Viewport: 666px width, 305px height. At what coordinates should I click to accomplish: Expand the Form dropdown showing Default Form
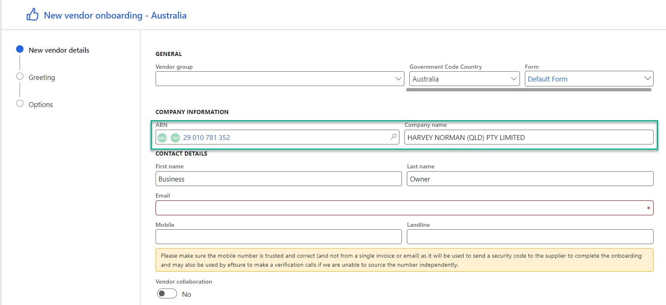(589, 79)
